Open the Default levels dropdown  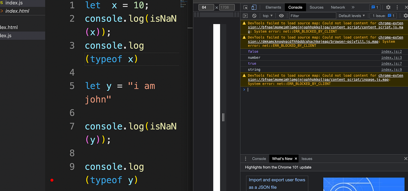click(x=351, y=16)
